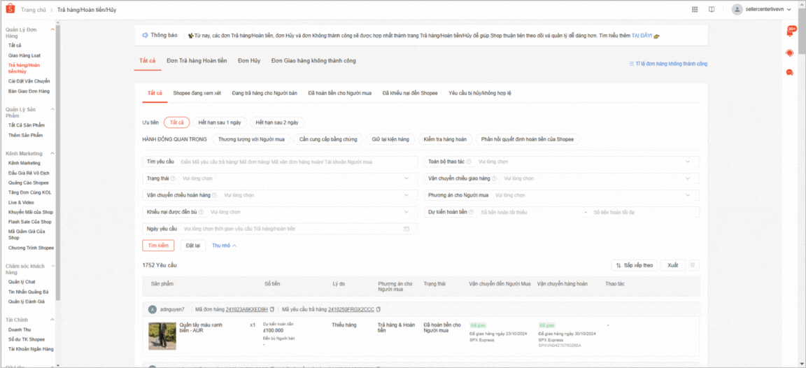Select the 'Hết hạn sau 2 ngày' priority filter

tap(276, 122)
